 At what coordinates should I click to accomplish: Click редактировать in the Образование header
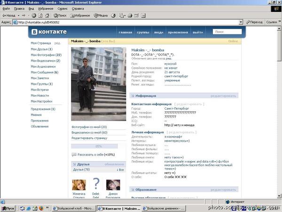tap(223, 190)
